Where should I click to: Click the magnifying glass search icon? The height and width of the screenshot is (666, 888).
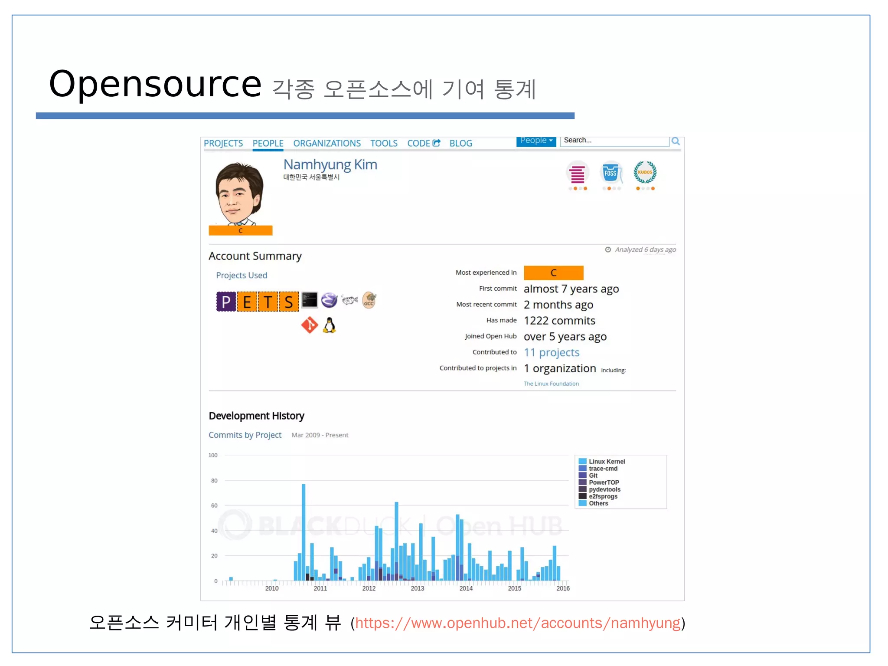pos(676,141)
